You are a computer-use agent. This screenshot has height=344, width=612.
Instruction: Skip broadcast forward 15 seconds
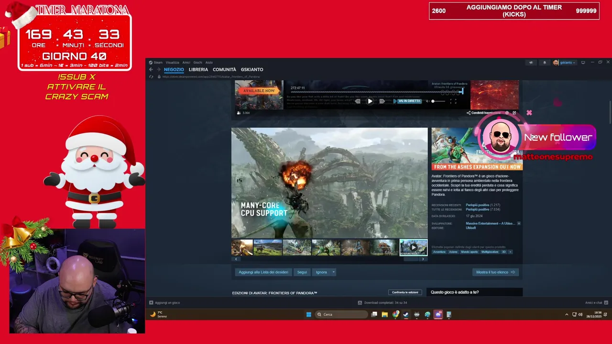coord(382,101)
